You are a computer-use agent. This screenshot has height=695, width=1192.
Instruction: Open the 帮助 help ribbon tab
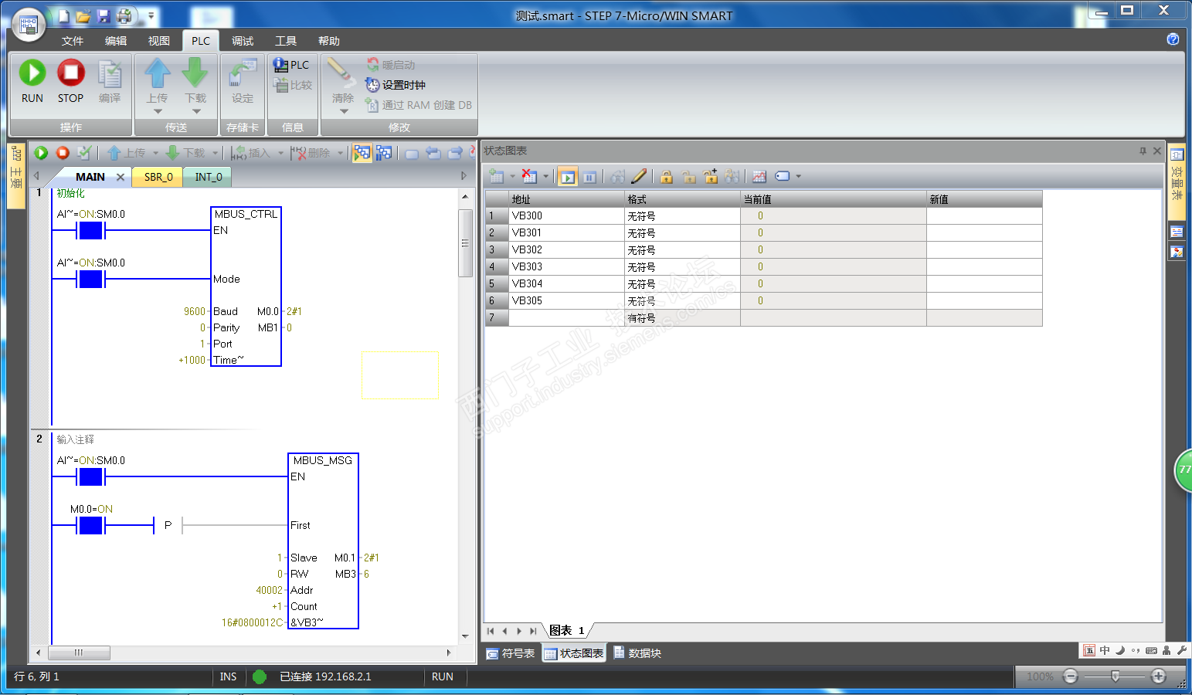[x=329, y=41]
